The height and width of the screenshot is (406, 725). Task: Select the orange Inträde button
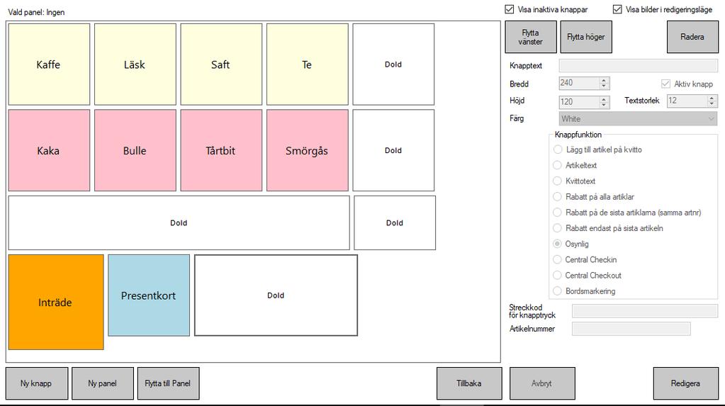click(56, 302)
